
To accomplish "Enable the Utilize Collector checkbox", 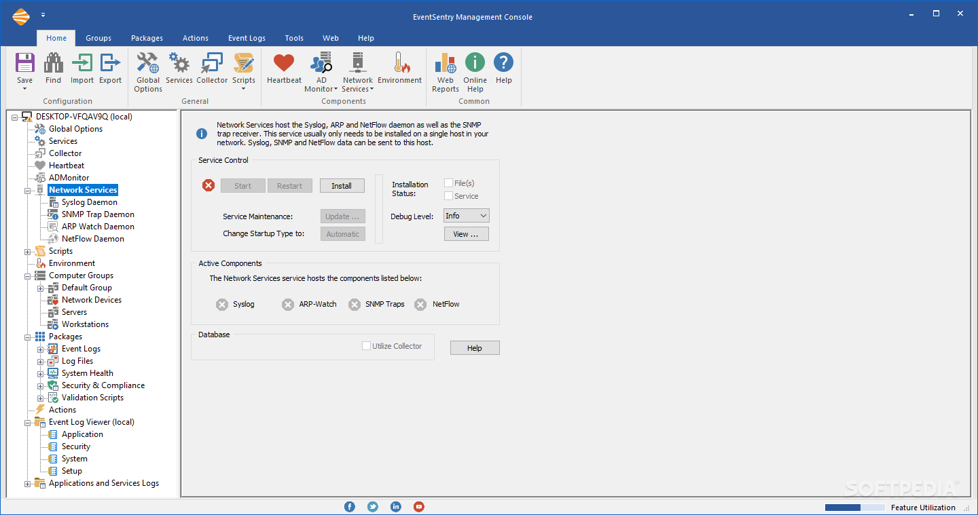I will (367, 346).
